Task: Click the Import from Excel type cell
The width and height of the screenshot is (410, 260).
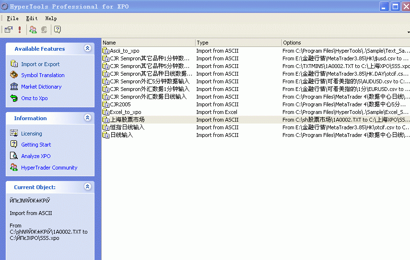Action: tap(217, 112)
